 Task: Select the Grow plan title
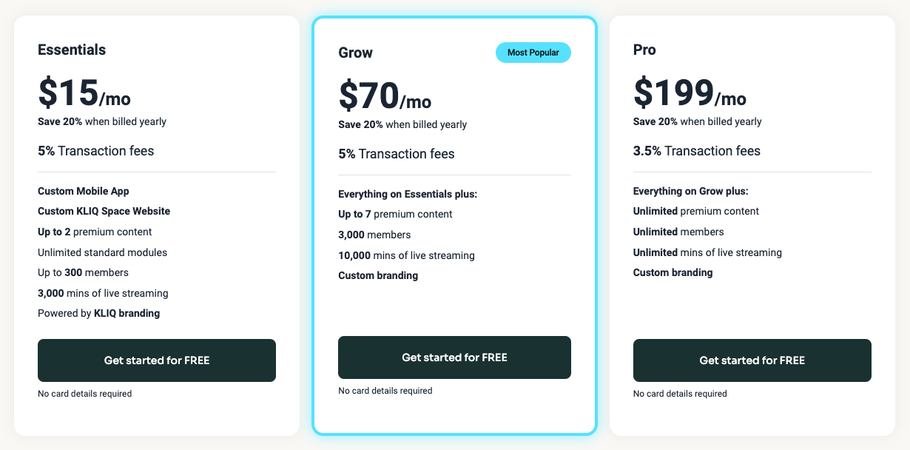click(x=355, y=53)
